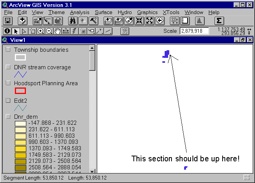Click the greyed Locate Address icon
Viewport: 255px width, 183px height.
83,21
